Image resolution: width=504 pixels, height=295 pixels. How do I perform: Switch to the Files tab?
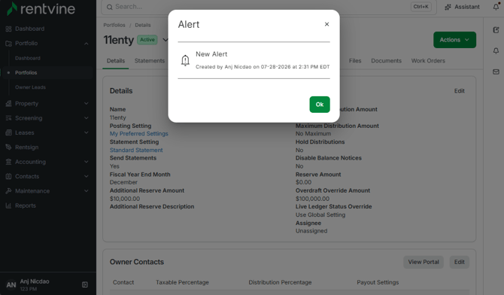pos(355,61)
